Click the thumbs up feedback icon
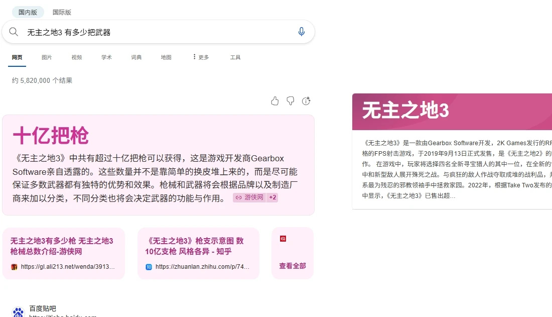 (x=275, y=101)
